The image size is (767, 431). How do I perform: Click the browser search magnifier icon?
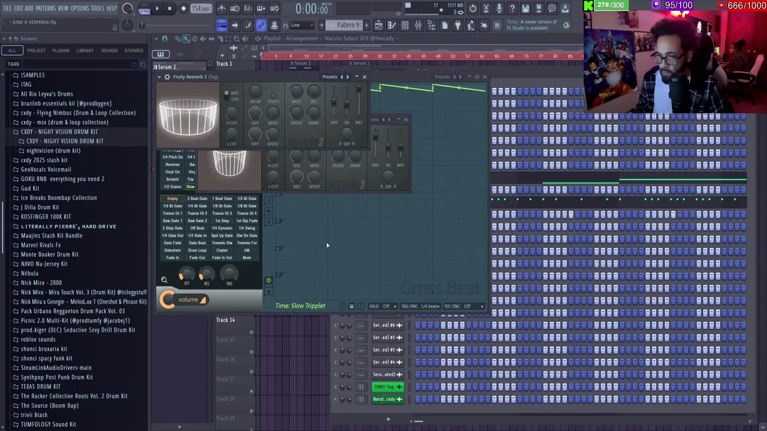(x=142, y=64)
